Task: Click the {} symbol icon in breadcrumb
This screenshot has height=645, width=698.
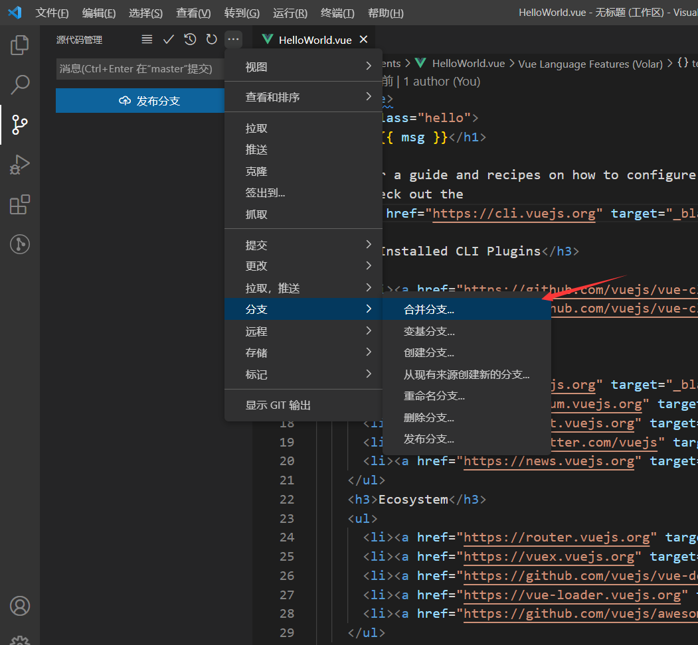Action: 683,63
